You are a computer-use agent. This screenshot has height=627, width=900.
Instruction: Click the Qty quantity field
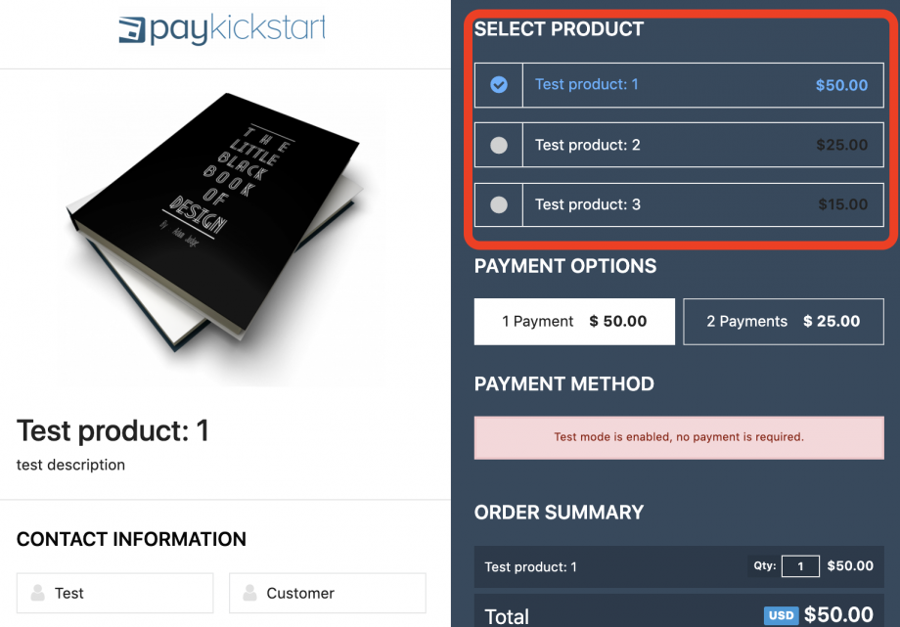click(800, 566)
